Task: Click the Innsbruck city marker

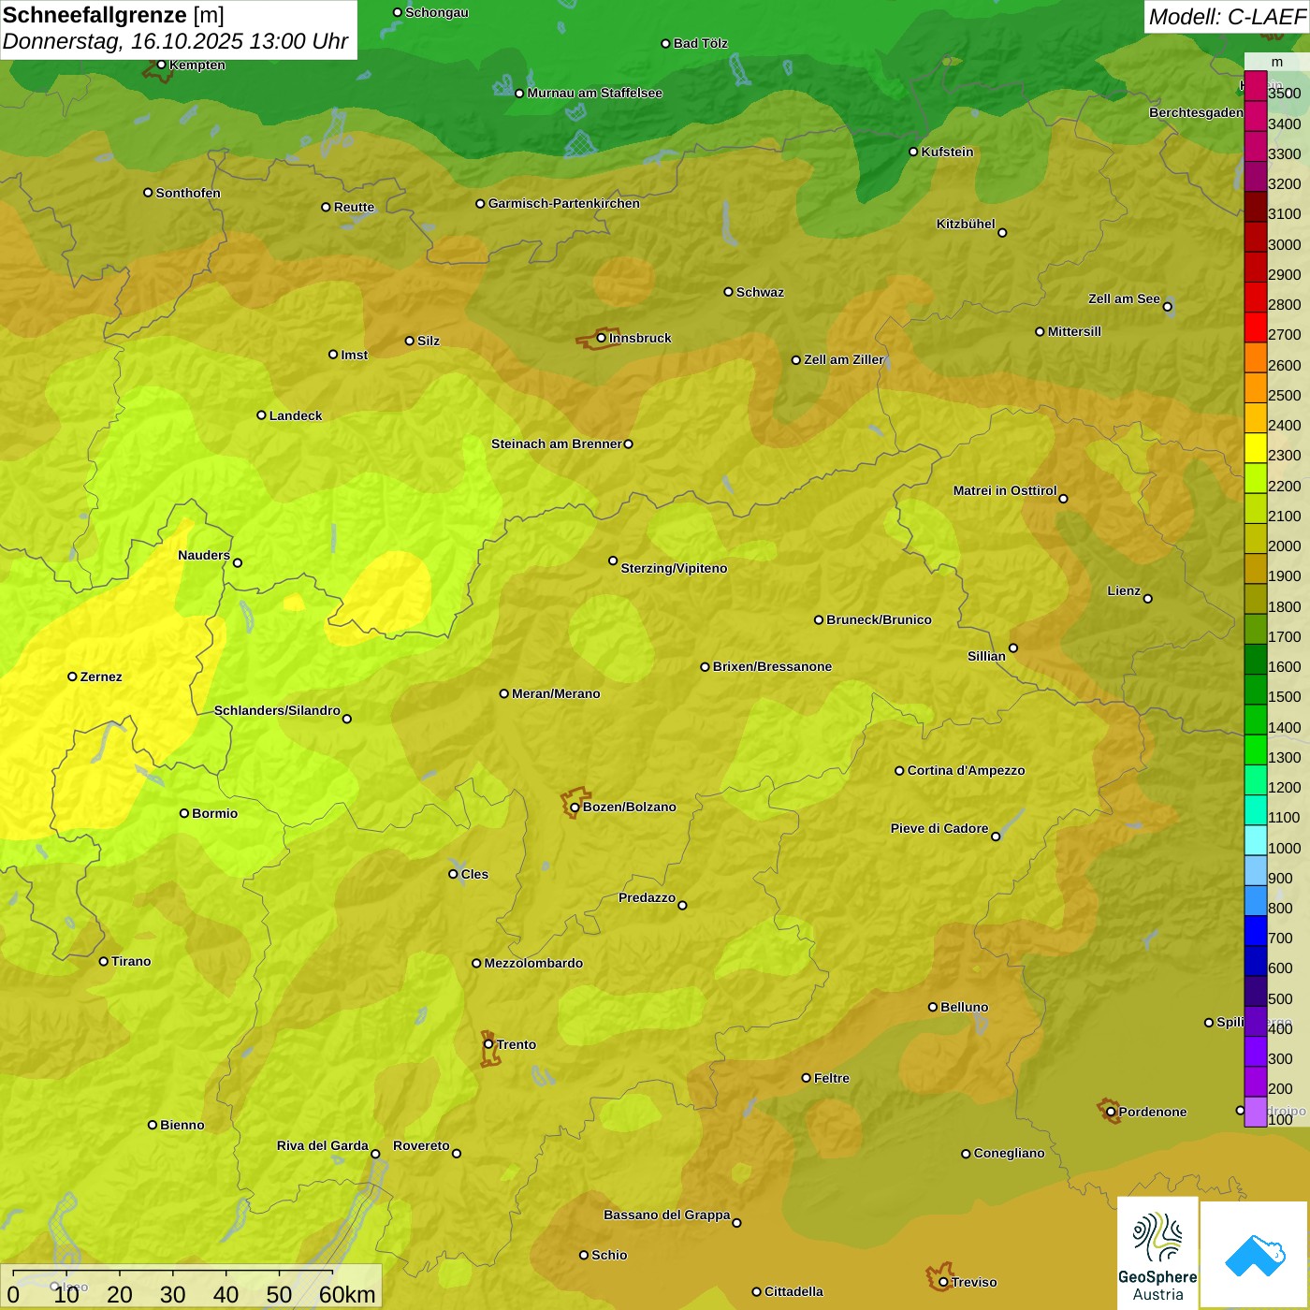Action: click(x=602, y=338)
